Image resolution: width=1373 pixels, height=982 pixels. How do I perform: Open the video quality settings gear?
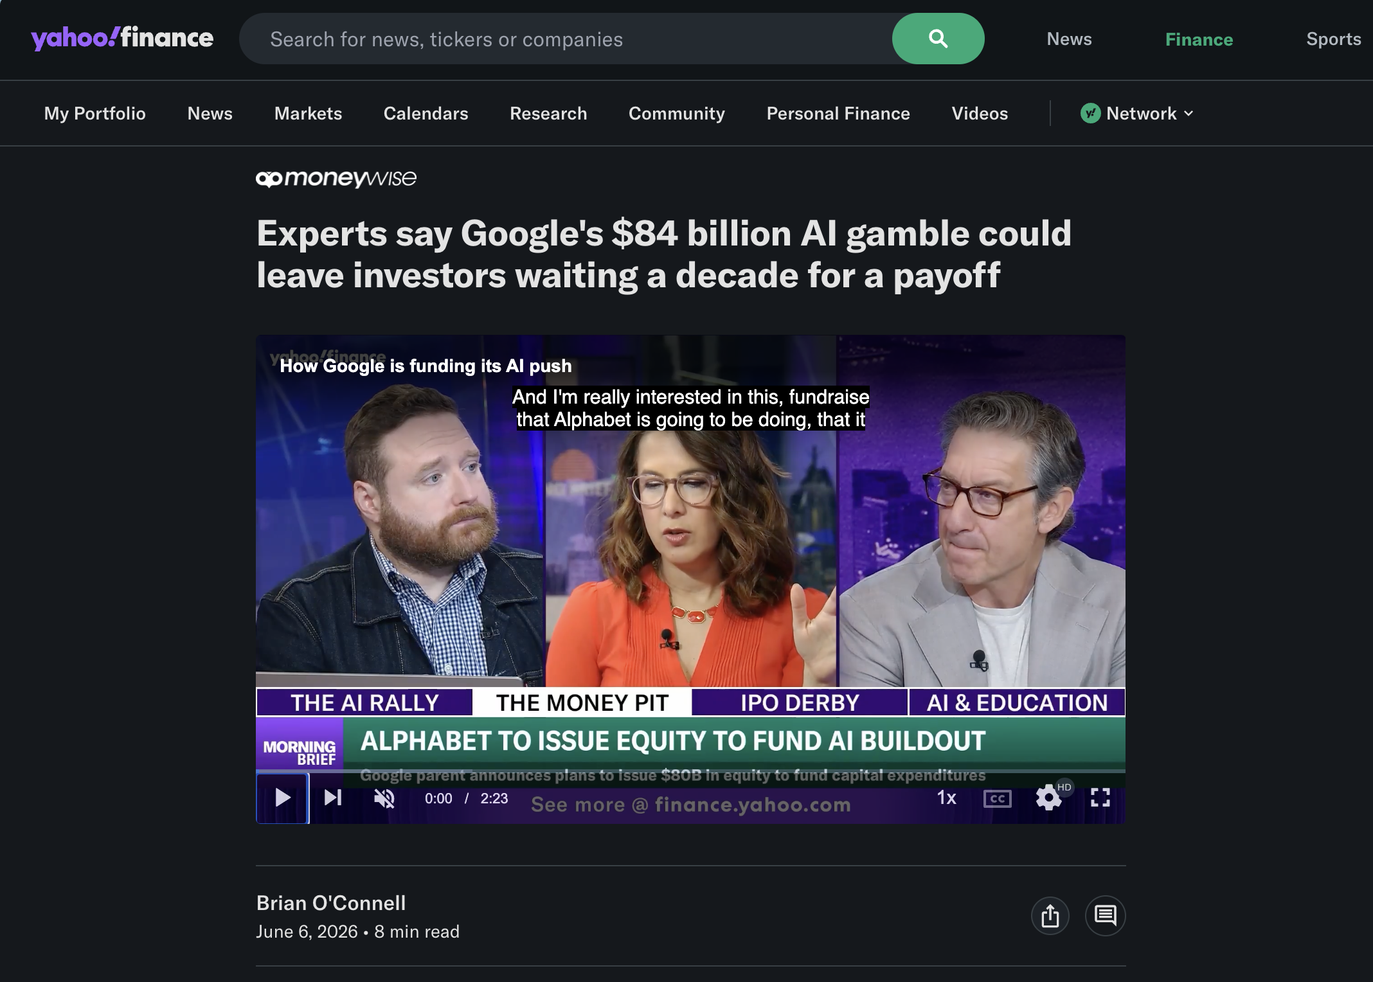[x=1049, y=798]
